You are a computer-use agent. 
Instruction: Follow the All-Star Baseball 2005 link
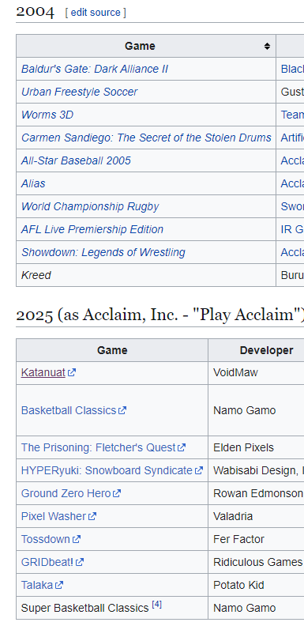coord(76,160)
